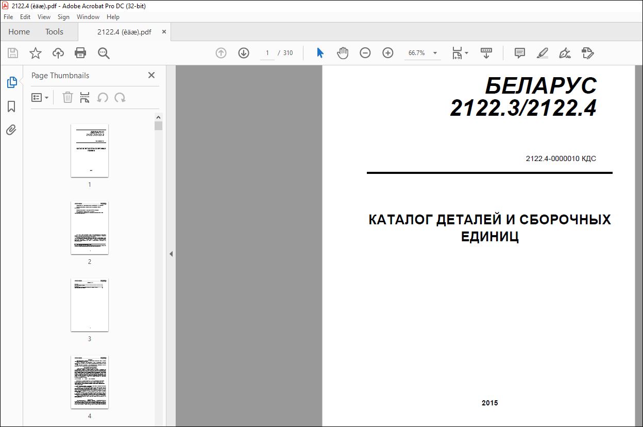Screen dimensions: 643x427
Task: Click the insert page break icon
Action: pyautogui.click(x=85, y=98)
